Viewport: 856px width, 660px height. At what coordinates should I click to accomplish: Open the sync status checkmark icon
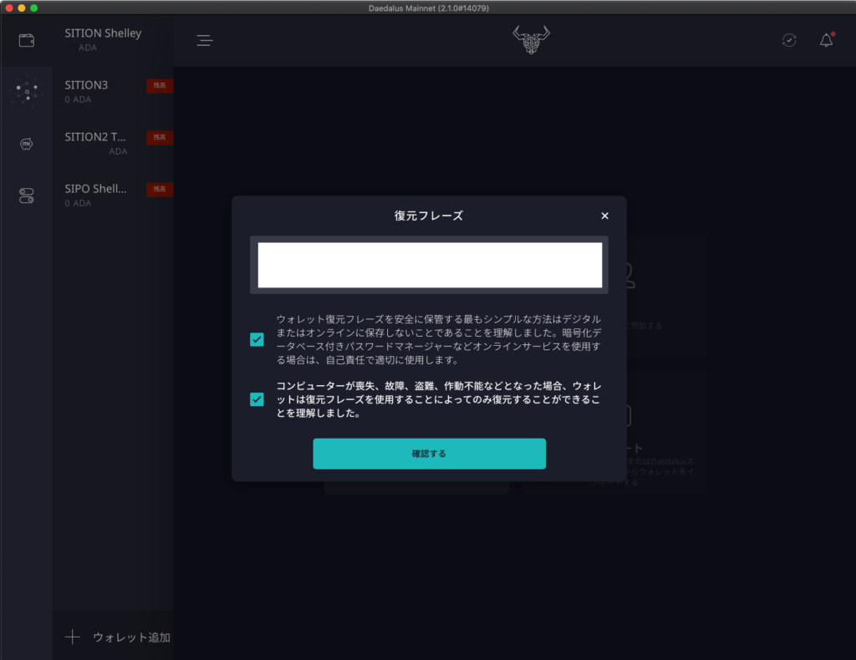tap(789, 40)
